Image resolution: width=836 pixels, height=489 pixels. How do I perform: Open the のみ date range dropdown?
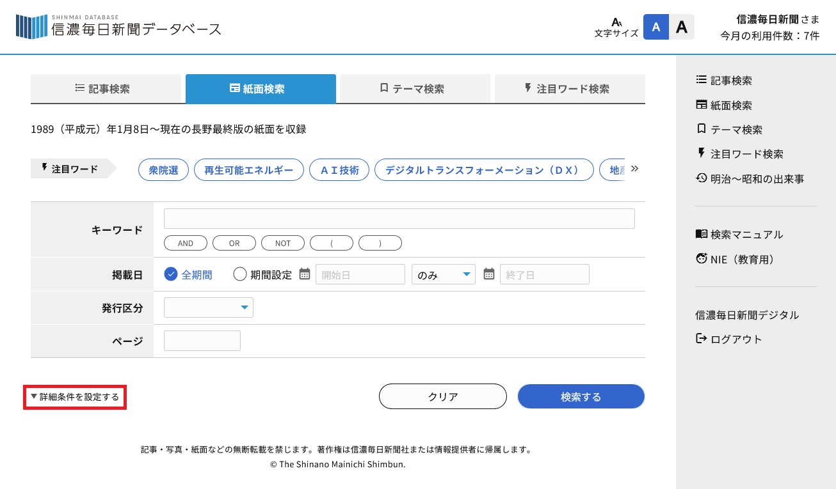click(x=444, y=274)
